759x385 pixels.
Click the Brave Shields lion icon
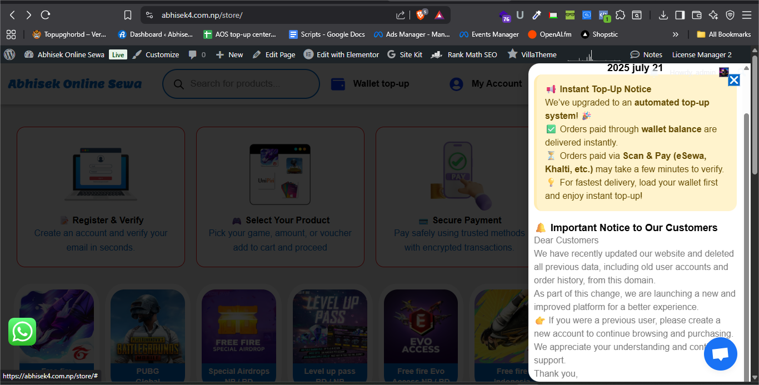(x=421, y=15)
